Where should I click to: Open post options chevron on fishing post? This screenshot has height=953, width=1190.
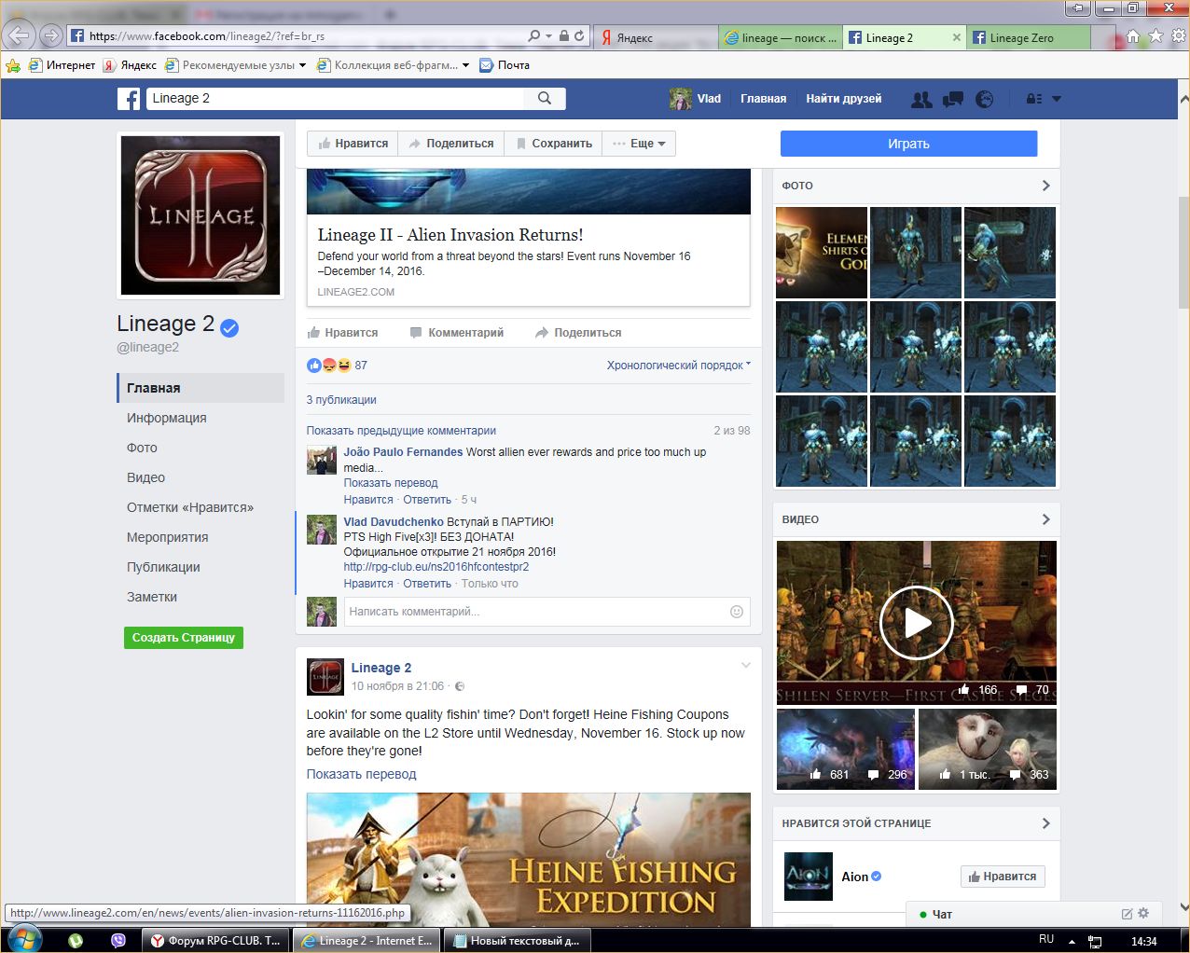[745, 666]
